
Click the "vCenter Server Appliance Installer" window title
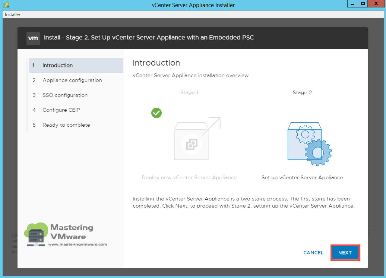coord(193,5)
